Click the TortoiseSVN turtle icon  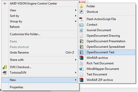pos(5,73)
